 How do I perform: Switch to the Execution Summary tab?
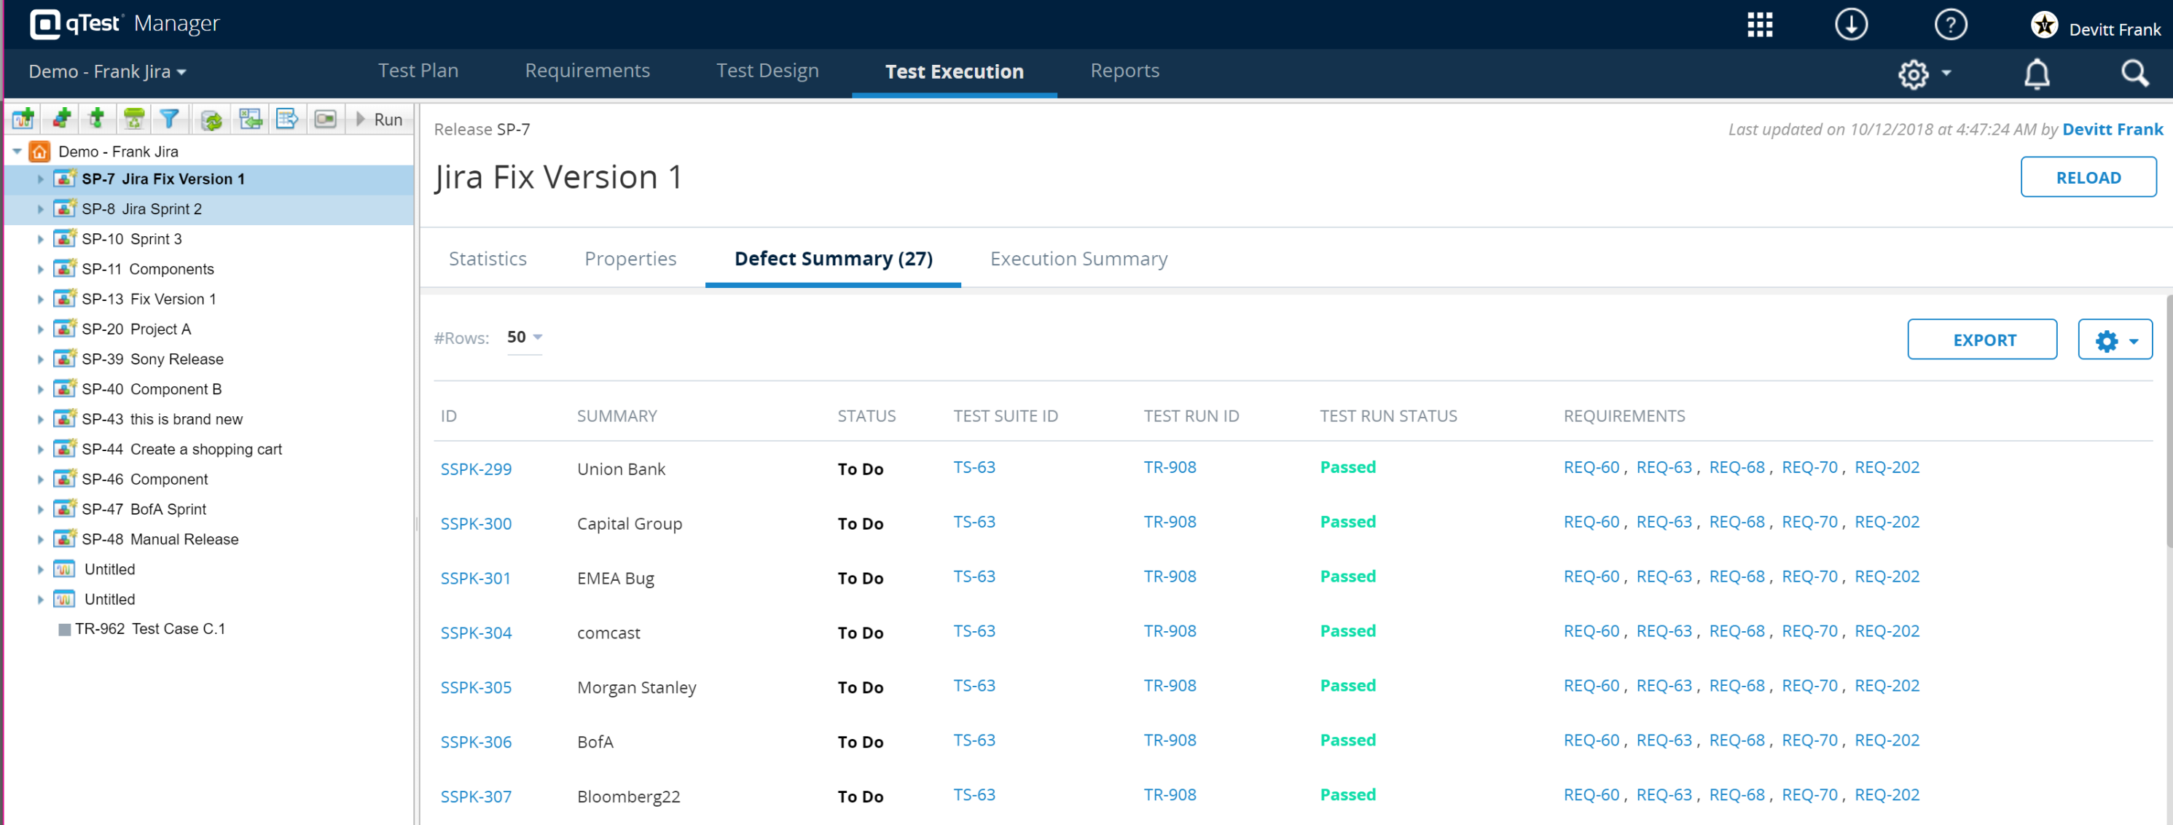pyautogui.click(x=1078, y=259)
